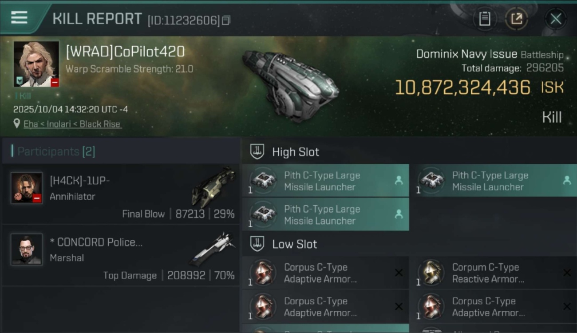This screenshot has height=333, width=577.
Task: Select CONCORD Police participant row
Action: [121, 255]
